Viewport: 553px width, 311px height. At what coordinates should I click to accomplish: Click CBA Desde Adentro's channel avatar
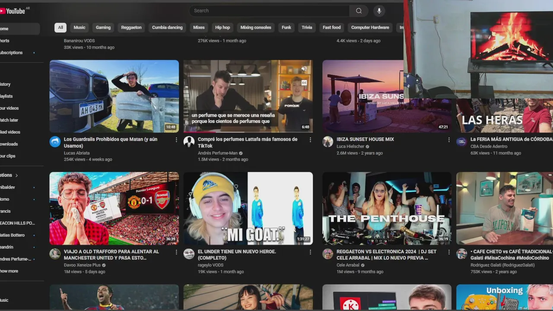462,142
